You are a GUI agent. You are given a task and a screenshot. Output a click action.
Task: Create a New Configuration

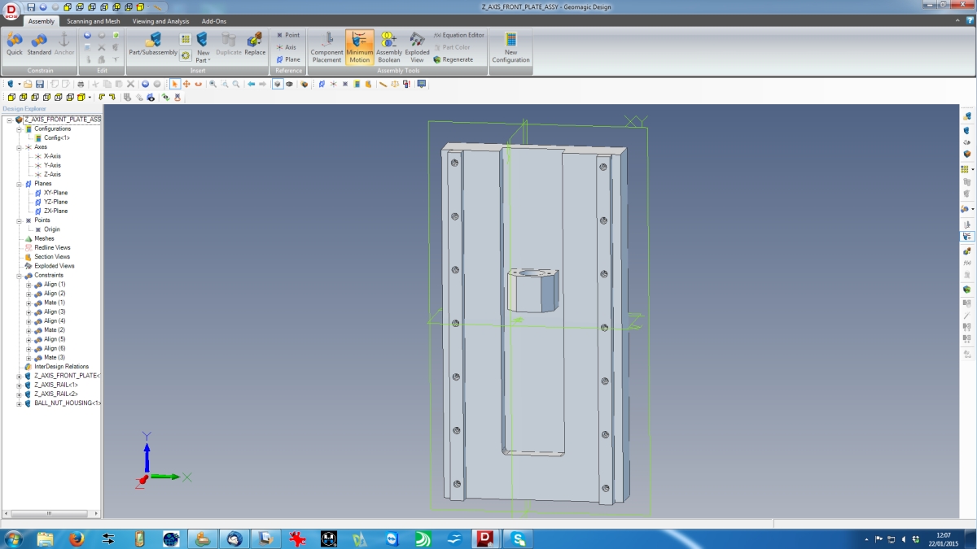coord(510,46)
